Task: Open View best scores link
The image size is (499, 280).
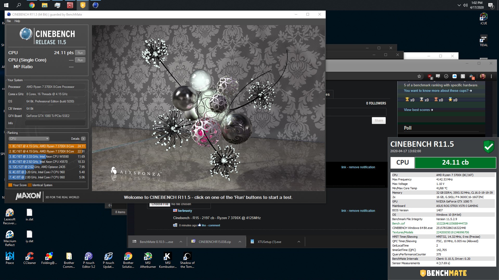Action: (418, 110)
